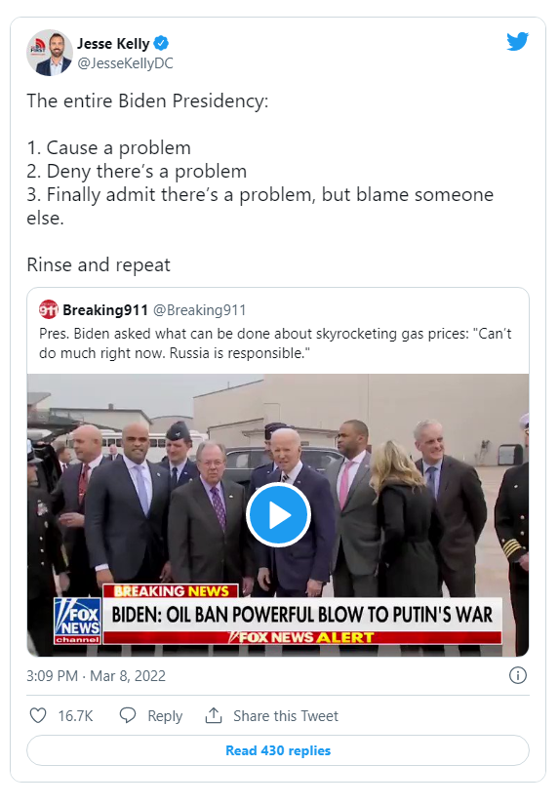Click the Jesse Kelly display name
This screenshot has height=805, width=559.
pyautogui.click(x=113, y=44)
